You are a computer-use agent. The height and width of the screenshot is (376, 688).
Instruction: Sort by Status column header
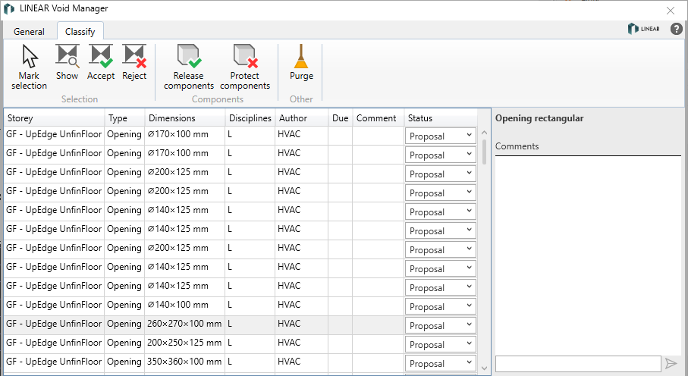[x=441, y=118]
